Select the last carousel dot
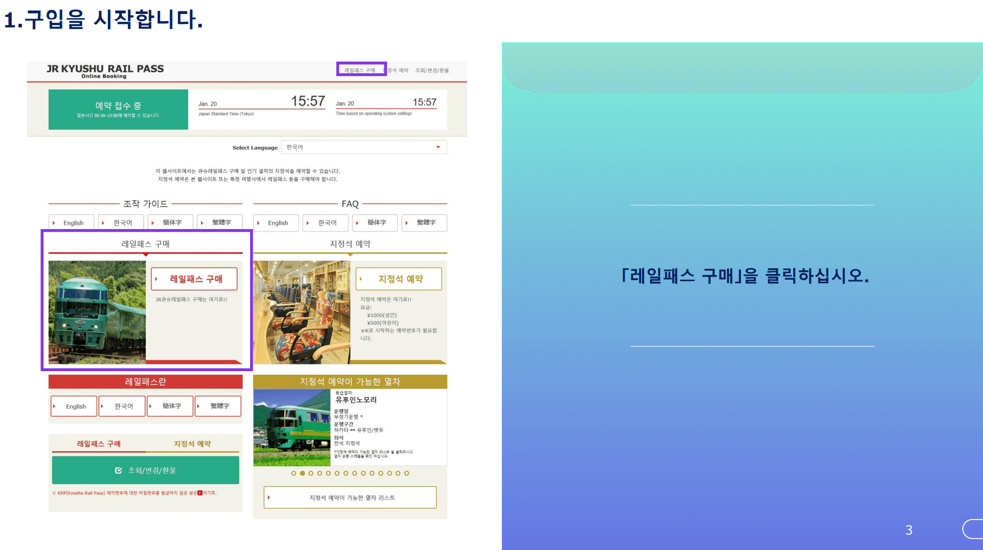 point(407,473)
